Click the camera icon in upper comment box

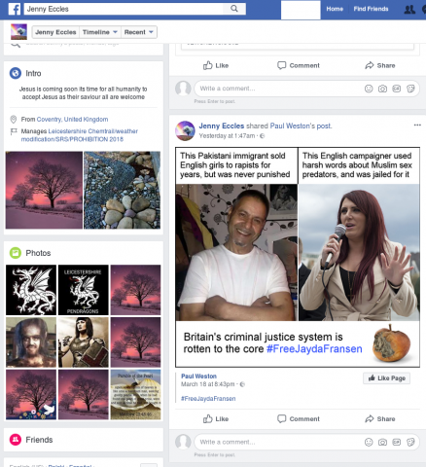(382, 89)
